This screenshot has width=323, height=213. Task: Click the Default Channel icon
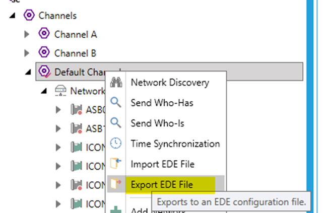(x=44, y=72)
